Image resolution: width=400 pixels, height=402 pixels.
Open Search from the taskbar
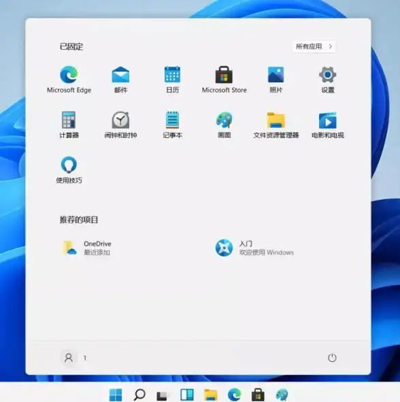[x=139, y=395]
